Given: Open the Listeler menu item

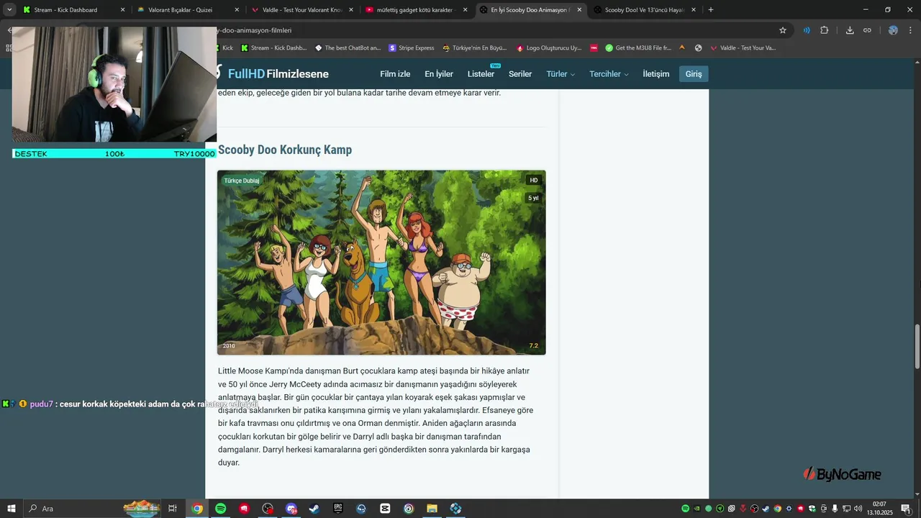Looking at the screenshot, I should point(481,74).
